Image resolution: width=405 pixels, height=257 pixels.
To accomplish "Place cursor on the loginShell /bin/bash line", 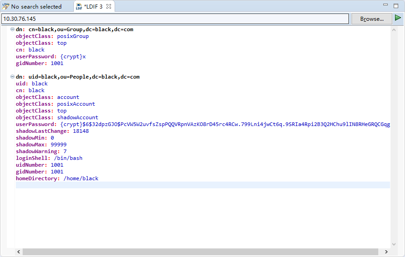I will [49, 158].
